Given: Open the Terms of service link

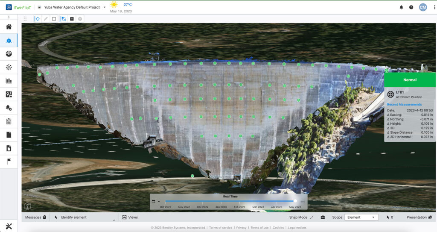Looking at the screenshot, I should [221, 228].
